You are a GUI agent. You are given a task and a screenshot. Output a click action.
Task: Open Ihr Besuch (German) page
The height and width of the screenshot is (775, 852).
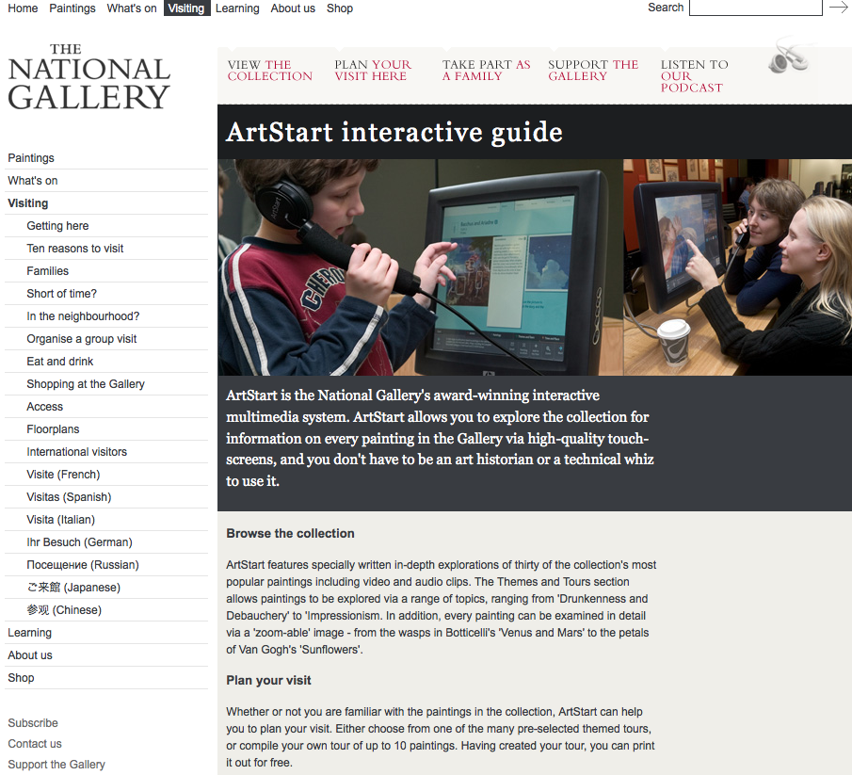(x=79, y=542)
